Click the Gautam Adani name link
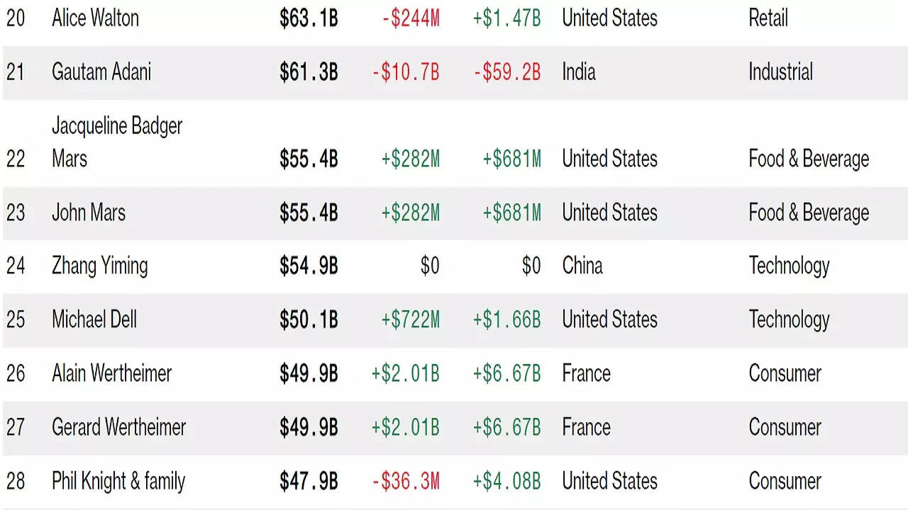The width and height of the screenshot is (908, 510). 101,72
